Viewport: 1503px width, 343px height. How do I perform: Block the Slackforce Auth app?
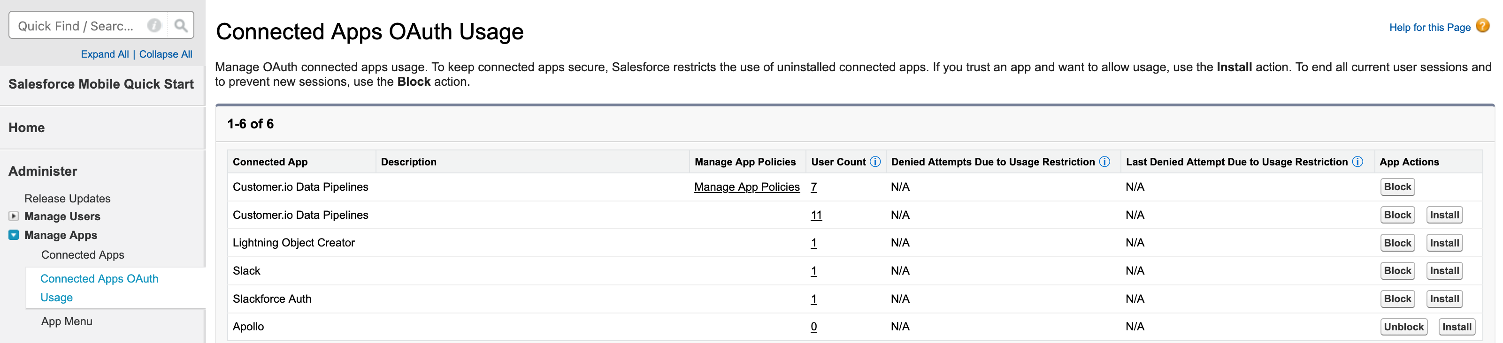pos(1397,299)
